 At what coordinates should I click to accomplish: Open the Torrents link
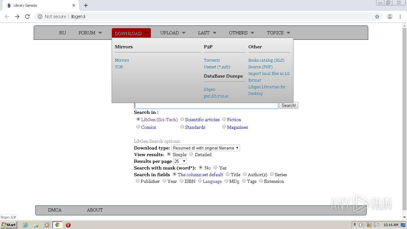pos(212,60)
